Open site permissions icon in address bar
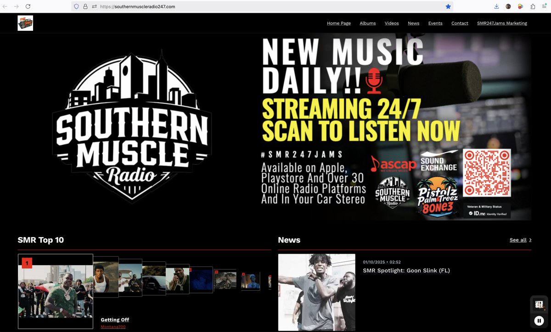 pyautogui.click(x=94, y=6)
